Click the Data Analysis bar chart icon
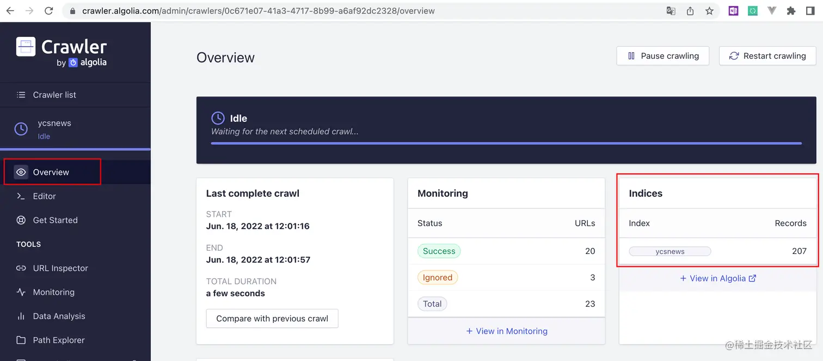This screenshot has height=361, width=823. point(21,316)
